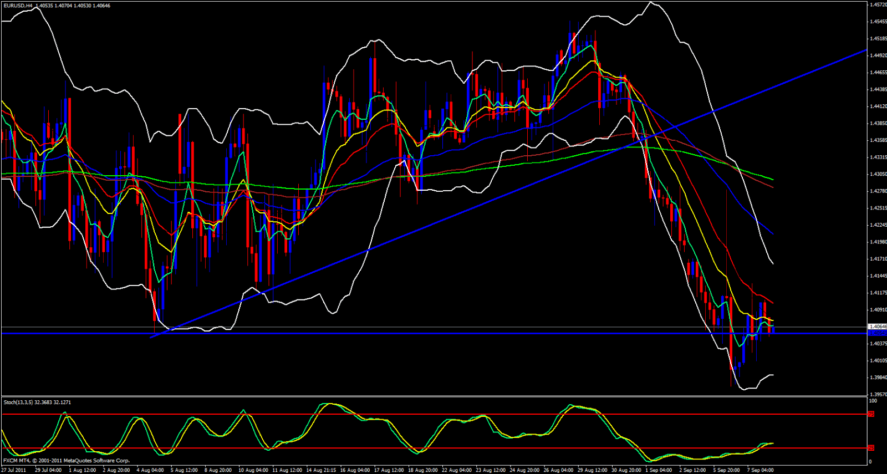
Task: Click the red 75 level tag
Action: pos(871,414)
